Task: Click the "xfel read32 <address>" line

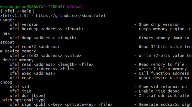Action: [35, 47]
